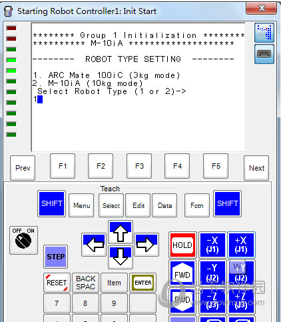281x322 pixels.
Task: Click the Edit key under Teach
Action: (138, 205)
